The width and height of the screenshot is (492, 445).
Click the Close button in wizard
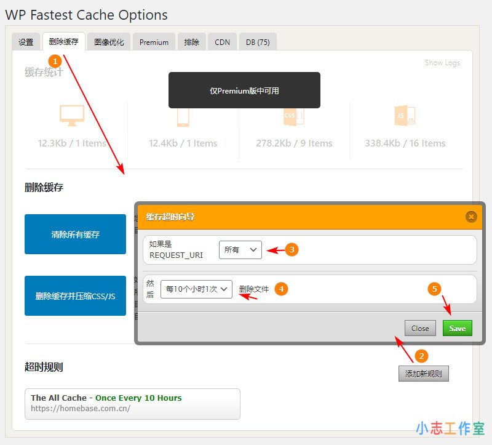coord(420,328)
